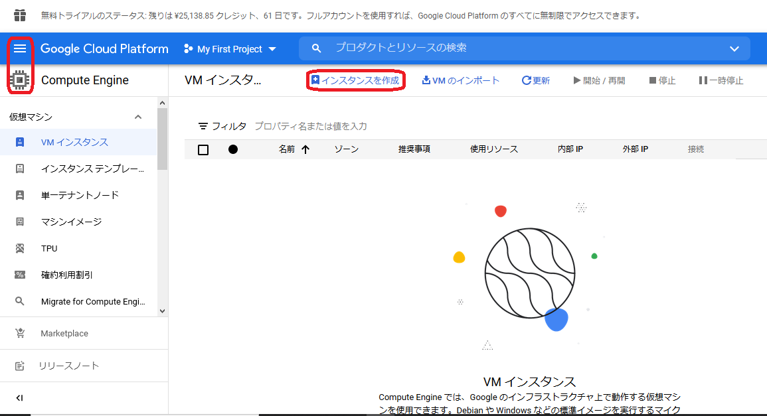767x416 pixels.
Task: Refresh the instance list with 更新
Action: tap(535, 80)
